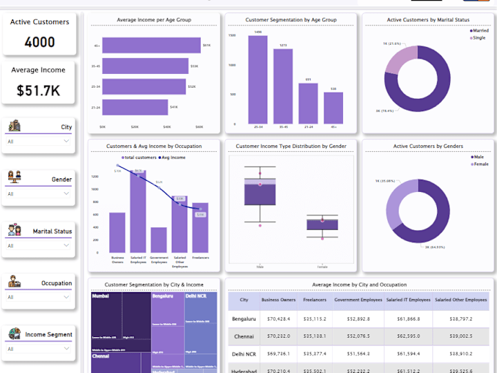Click the City buildings icon

[14, 126]
